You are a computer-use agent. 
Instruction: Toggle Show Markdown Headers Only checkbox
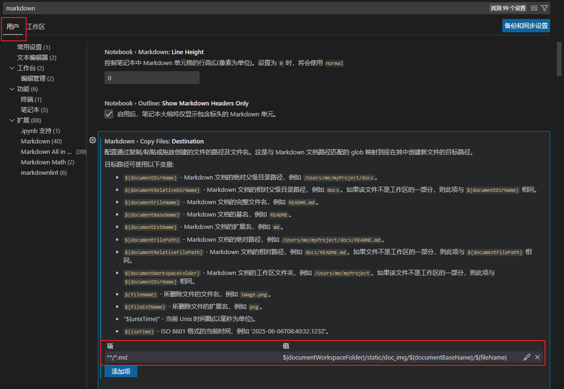[109, 114]
